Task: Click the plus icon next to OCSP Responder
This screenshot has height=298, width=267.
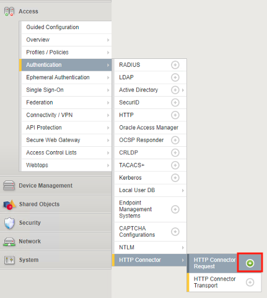Action: click(175, 140)
